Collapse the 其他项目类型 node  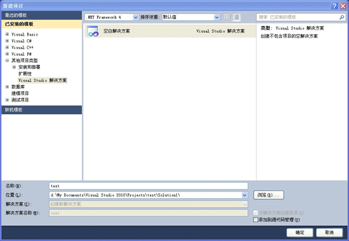point(7,60)
